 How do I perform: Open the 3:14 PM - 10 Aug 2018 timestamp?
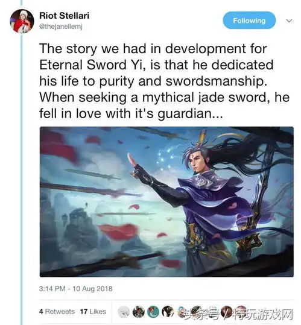pos(75,288)
